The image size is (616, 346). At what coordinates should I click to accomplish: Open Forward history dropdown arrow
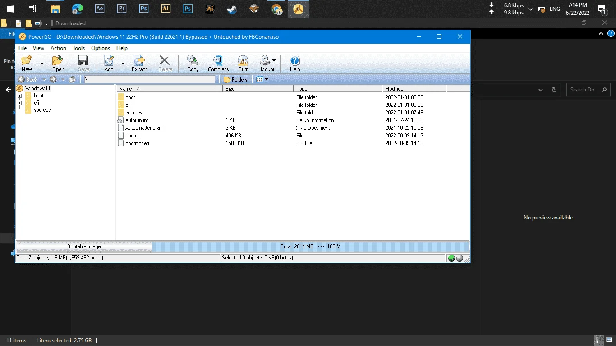[63, 79]
